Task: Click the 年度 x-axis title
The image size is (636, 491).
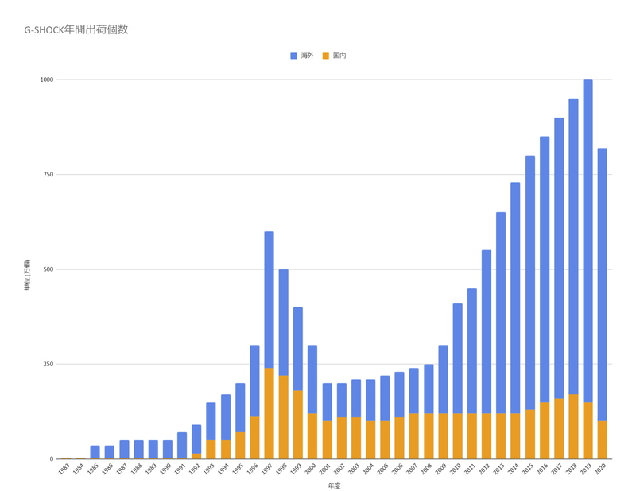Action: pos(334,485)
